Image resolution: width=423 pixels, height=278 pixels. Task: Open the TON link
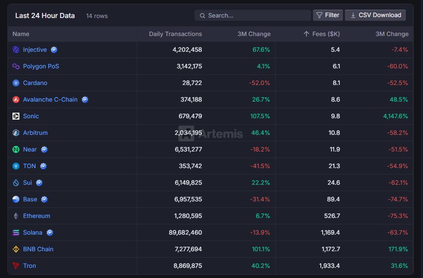pyautogui.click(x=30, y=166)
